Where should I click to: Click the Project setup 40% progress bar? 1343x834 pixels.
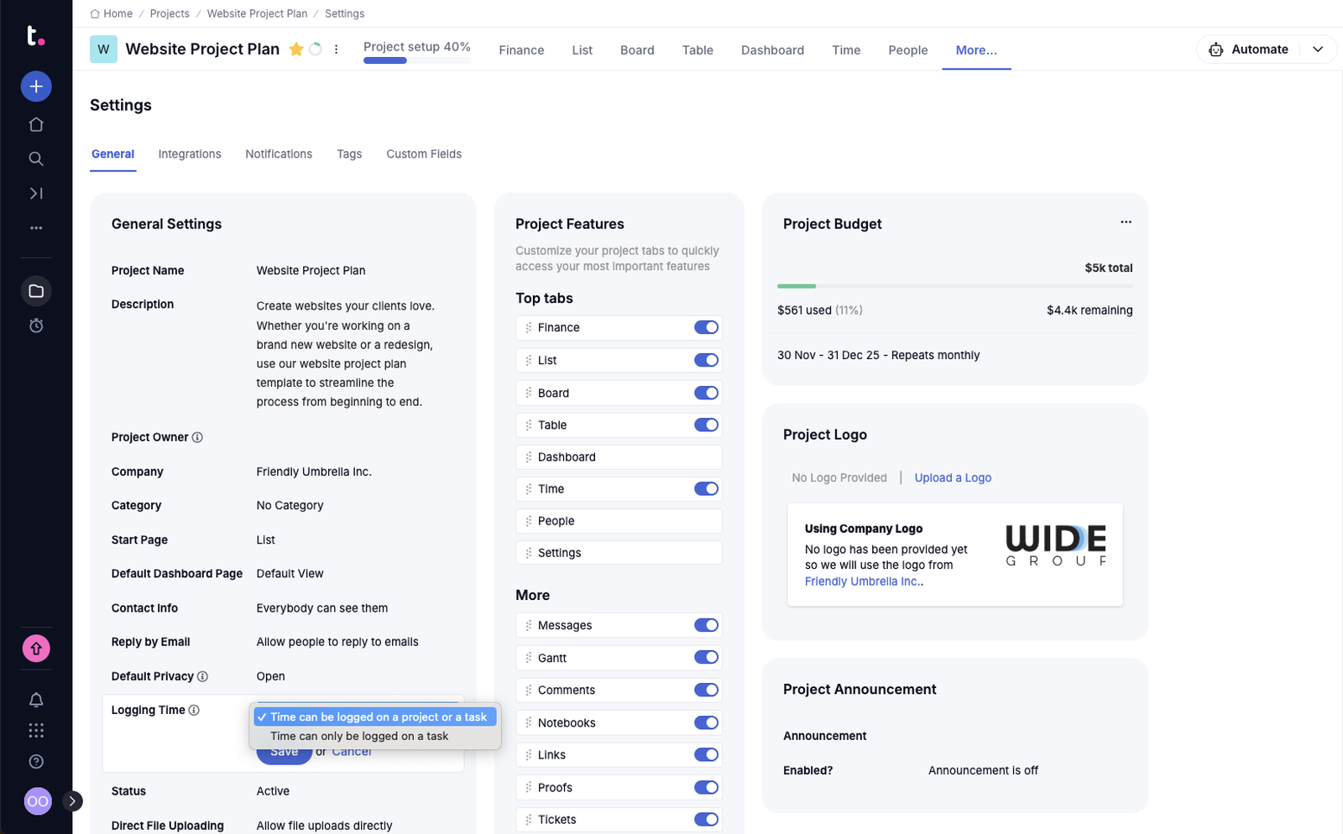click(417, 51)
